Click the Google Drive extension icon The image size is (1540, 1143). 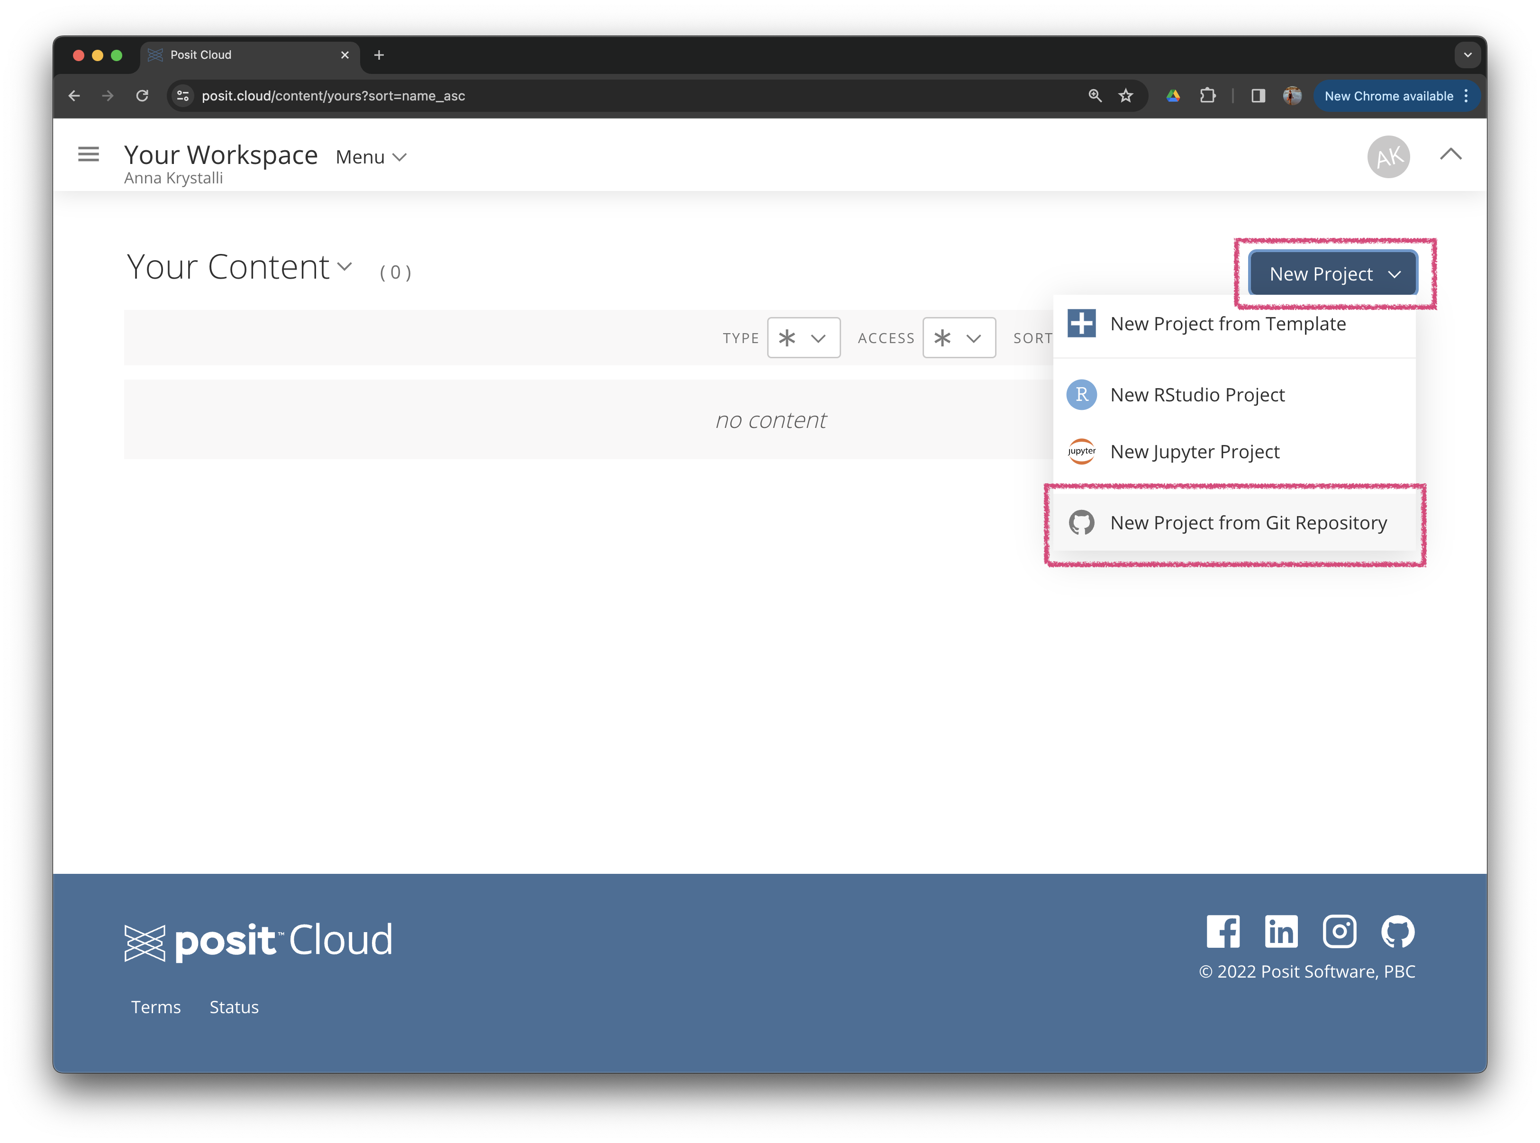[x=1173, y=96]
